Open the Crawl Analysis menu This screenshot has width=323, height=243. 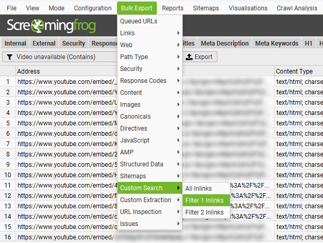pos(297,8)
